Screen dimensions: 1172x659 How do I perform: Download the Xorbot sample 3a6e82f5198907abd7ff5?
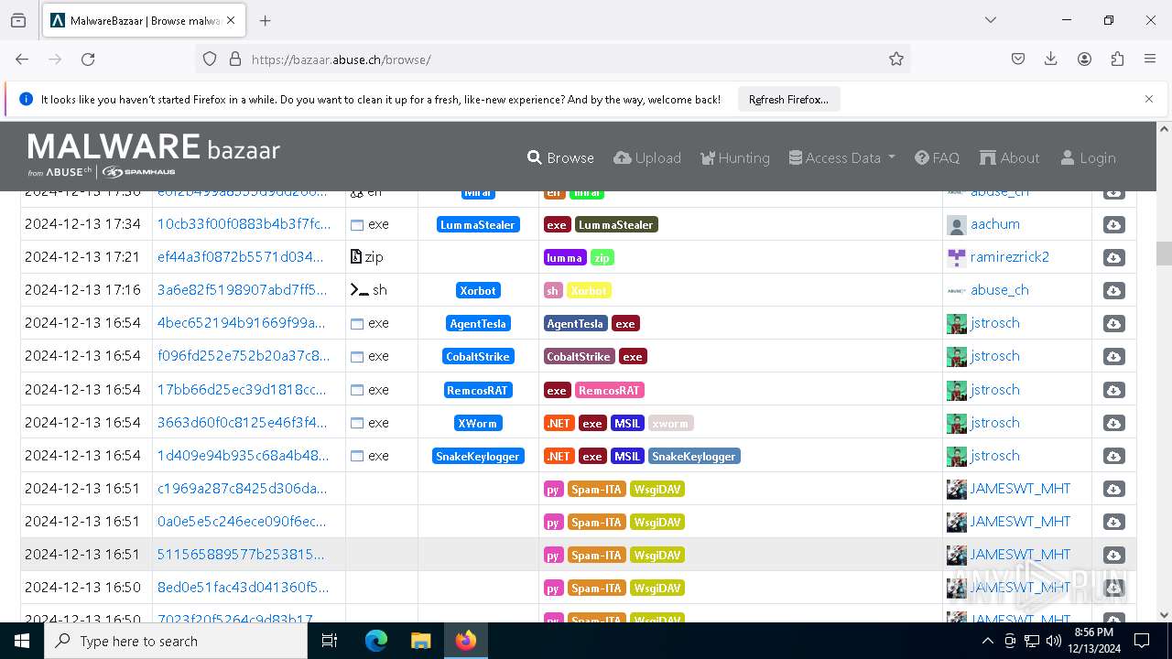tap(1113, 291)
